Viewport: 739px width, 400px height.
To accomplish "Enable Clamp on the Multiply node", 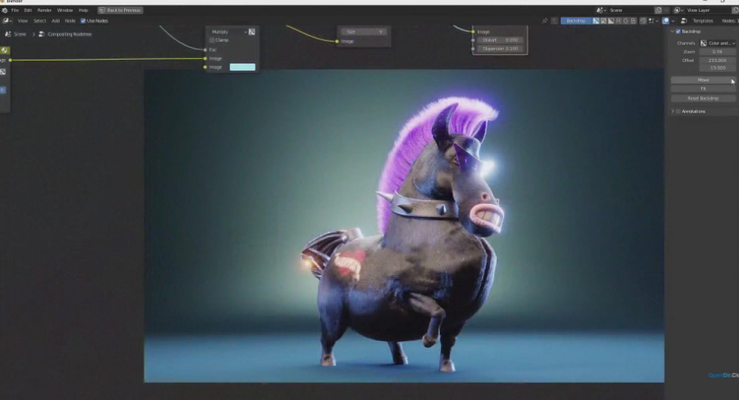I will point(212,40).
